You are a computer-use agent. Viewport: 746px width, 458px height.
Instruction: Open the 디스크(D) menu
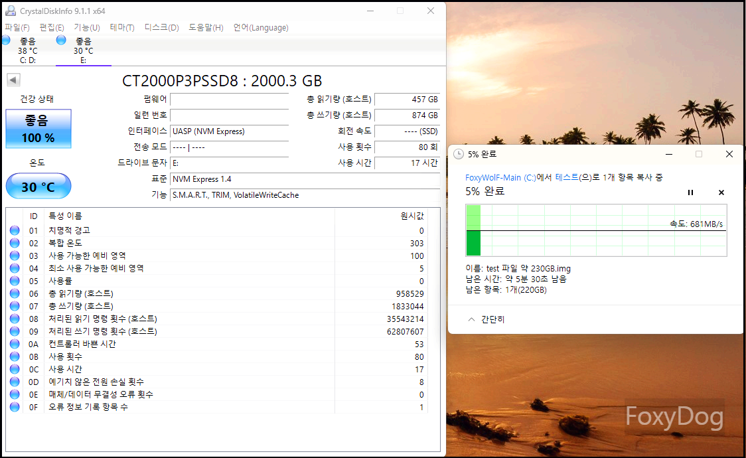tap(162, 28)
